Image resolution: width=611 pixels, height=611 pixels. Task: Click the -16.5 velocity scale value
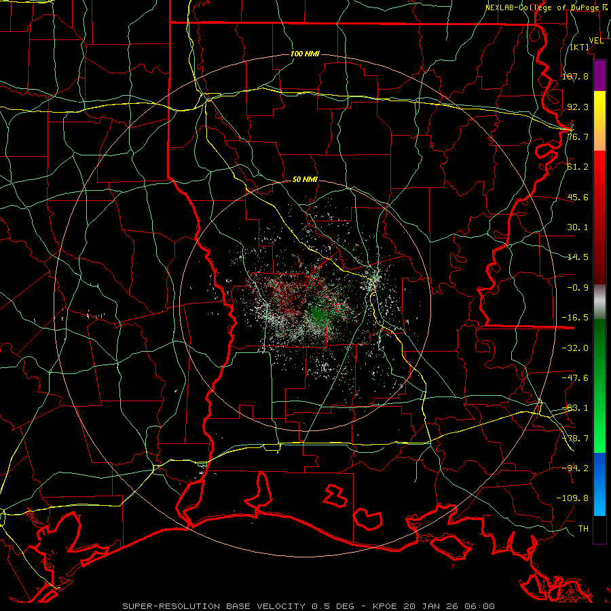(x=575, y=318)
